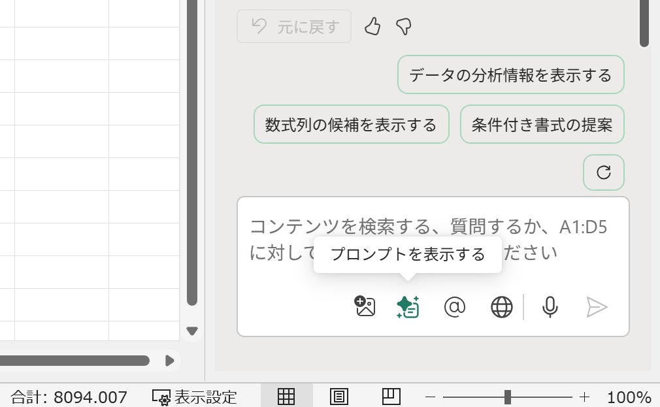Select the 条件付き書式の提案 suggestion
This screenshot has height=407, width=660.
click(x=542, y=124)
